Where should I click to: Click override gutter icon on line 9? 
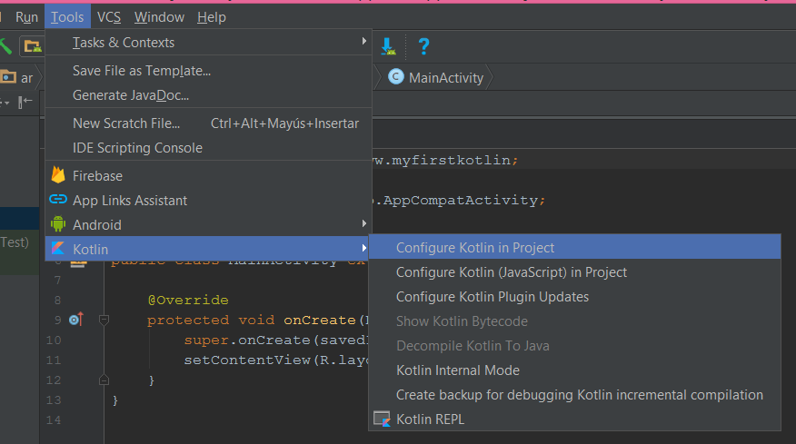point(76,320)
